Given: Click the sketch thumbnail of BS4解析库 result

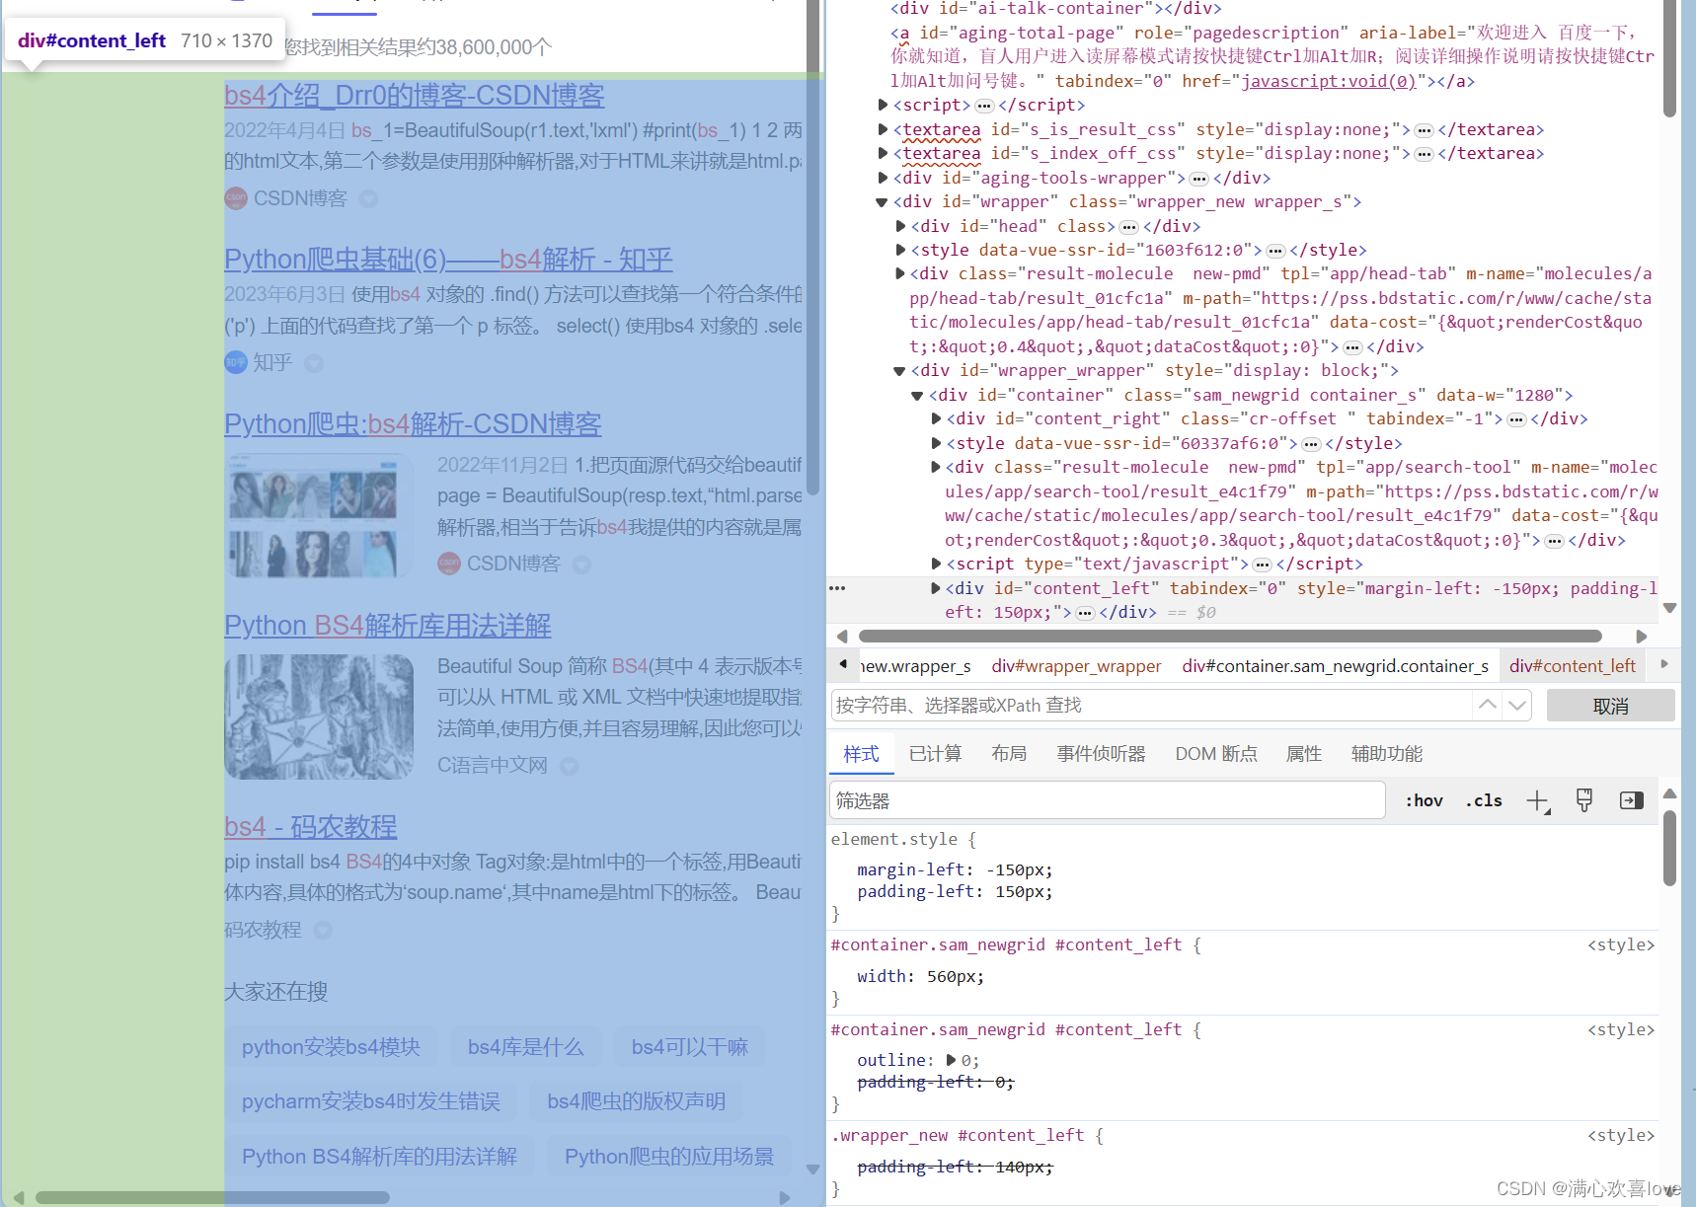Looking at the screenshot, I should (319, 717).
